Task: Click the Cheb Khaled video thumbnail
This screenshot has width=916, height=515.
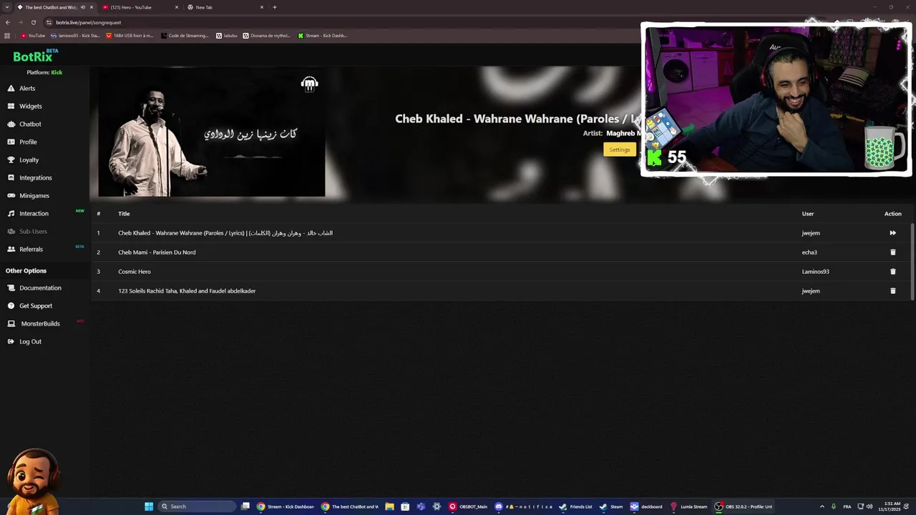Action: coord(212,132)
